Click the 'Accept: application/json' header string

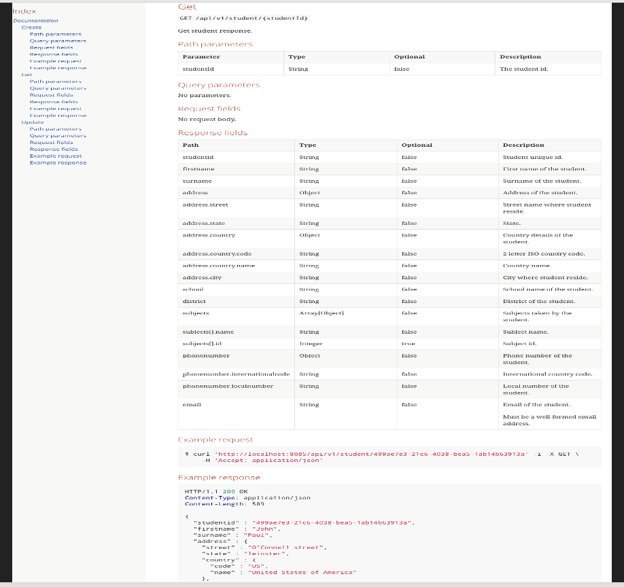[268, 461]
